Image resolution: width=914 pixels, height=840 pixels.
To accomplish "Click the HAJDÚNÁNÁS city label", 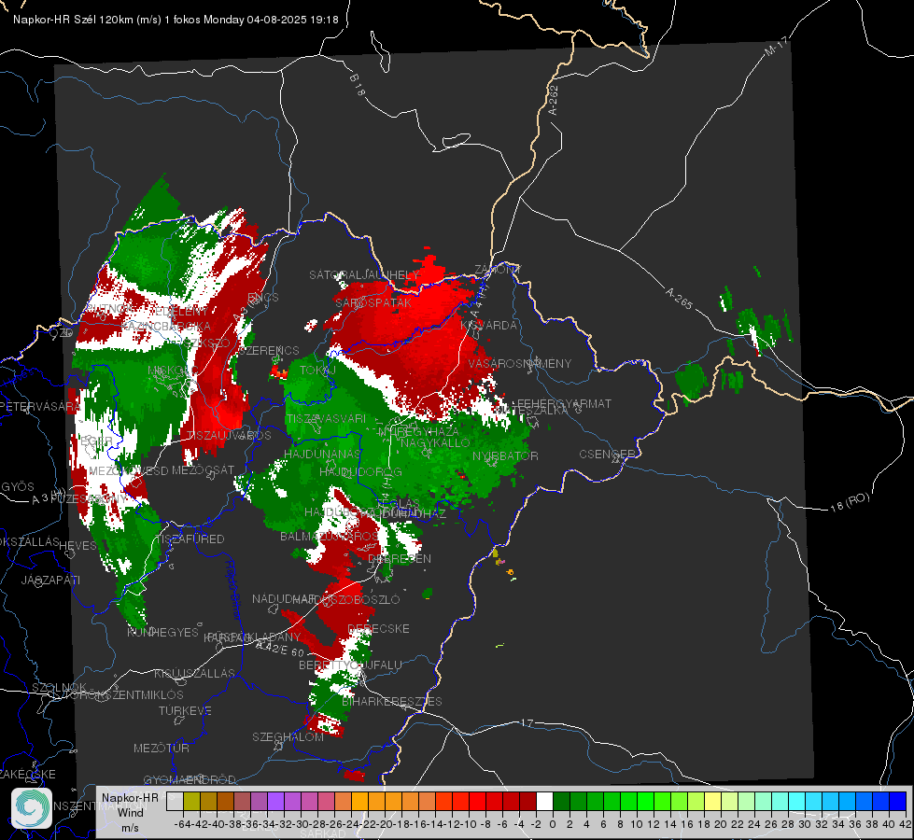I will [x=322, y=454].
